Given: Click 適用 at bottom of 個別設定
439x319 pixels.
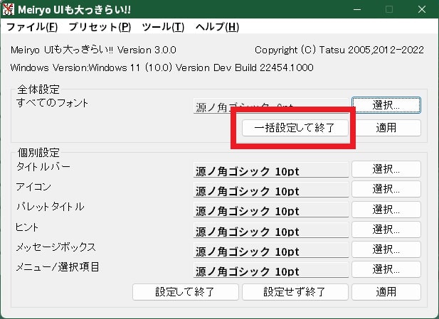Looking at the screenshot, I should click(386, 292).
